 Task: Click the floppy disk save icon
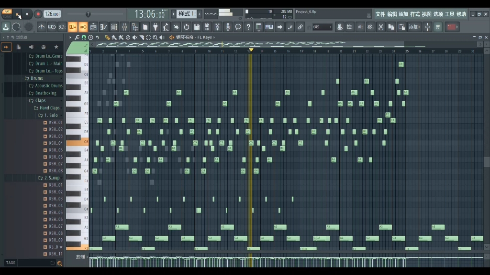click(x=197, y=27)
